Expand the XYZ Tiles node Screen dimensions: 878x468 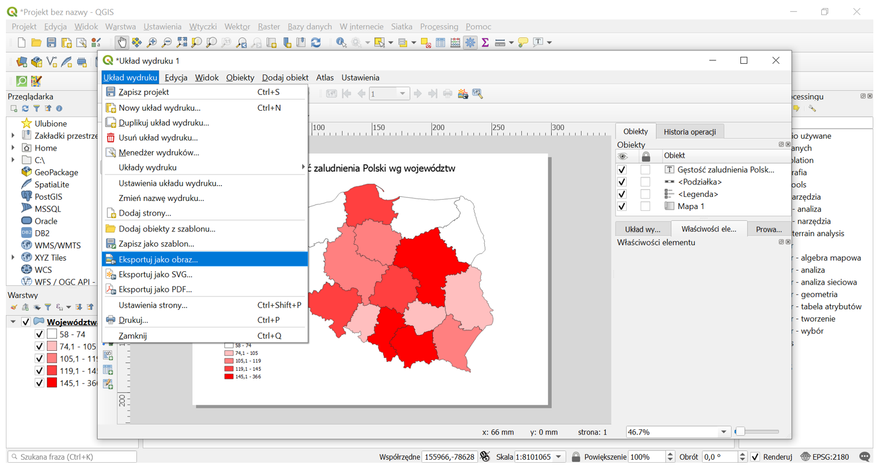[x=13, y=257]
